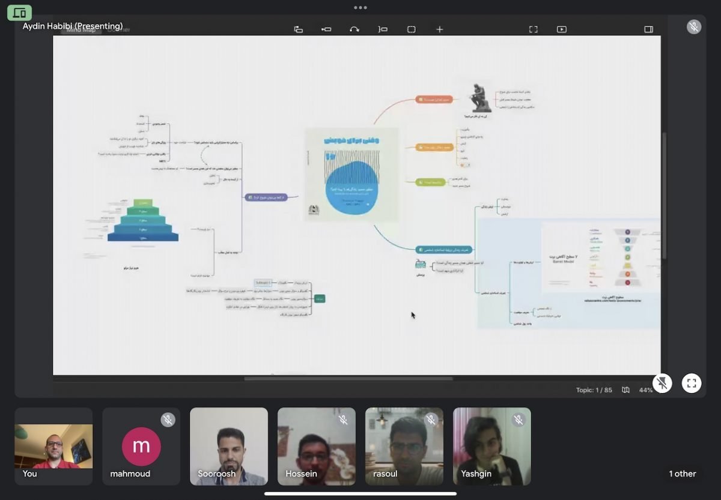Click the XMind add topic toolbar icon
Screen dimensions: 721x500
coord(298,29)
